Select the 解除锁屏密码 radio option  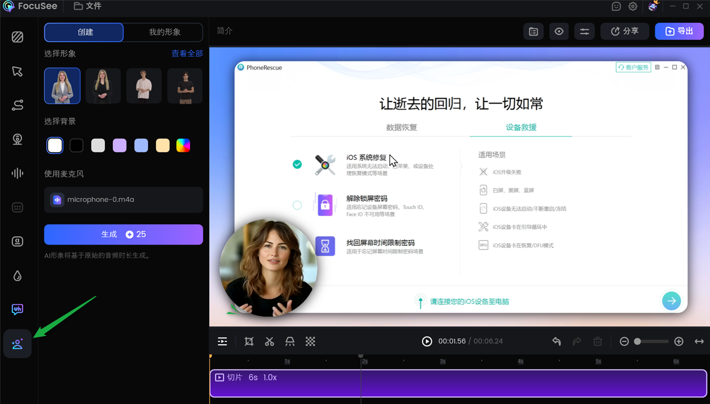coord(297,205)
